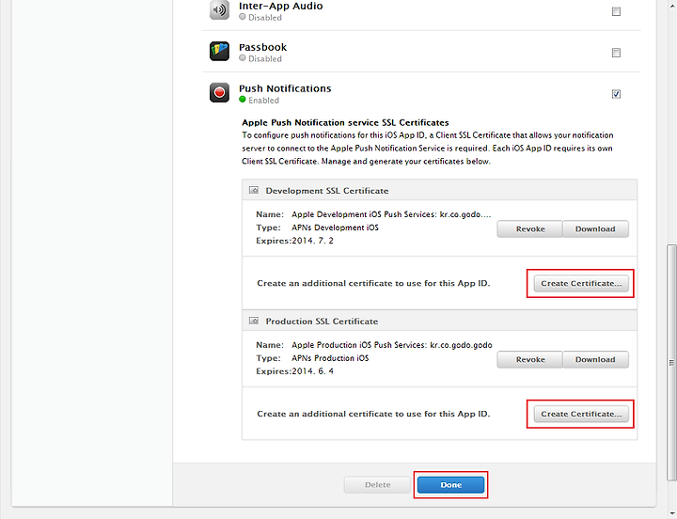Select the Push Notifications heading
The image size is (677, 519).
[285, 88]
